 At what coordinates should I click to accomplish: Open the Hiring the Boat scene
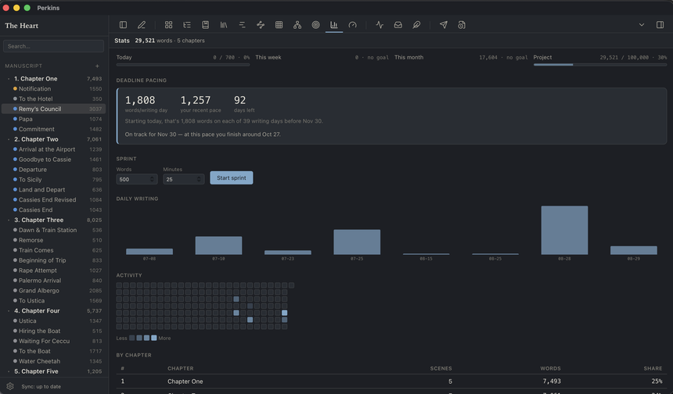pos(54,331)
